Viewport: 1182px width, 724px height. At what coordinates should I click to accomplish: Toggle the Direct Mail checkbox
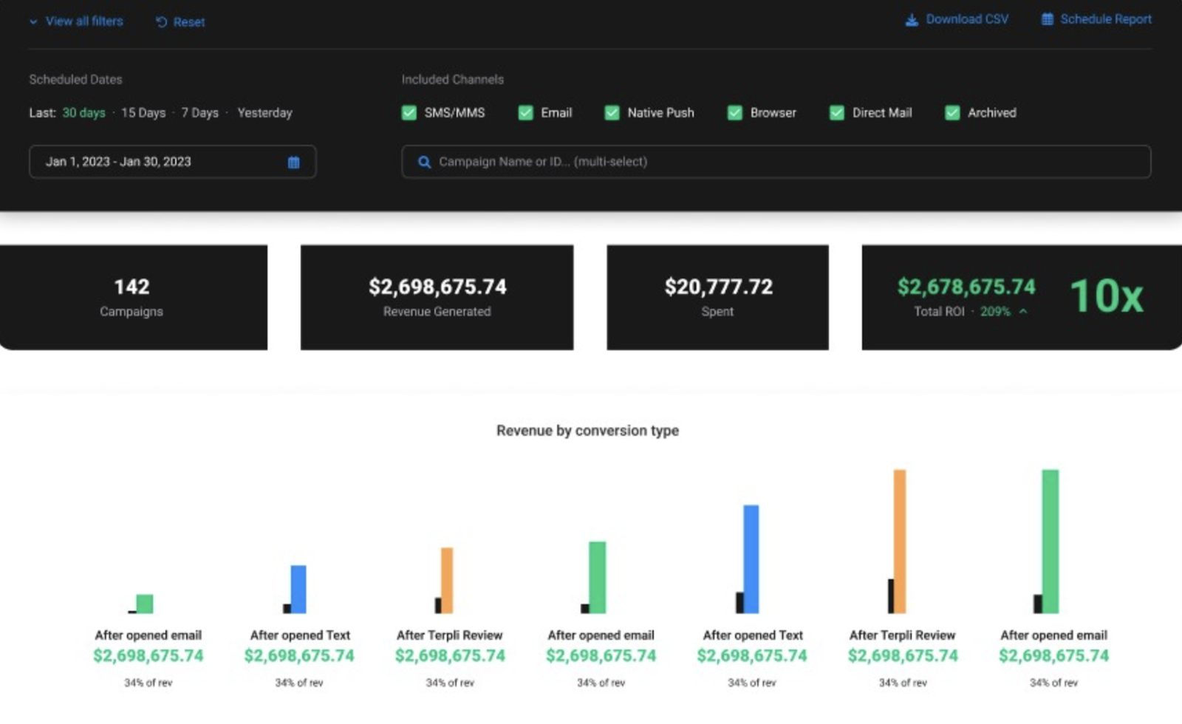pos(836,113)
